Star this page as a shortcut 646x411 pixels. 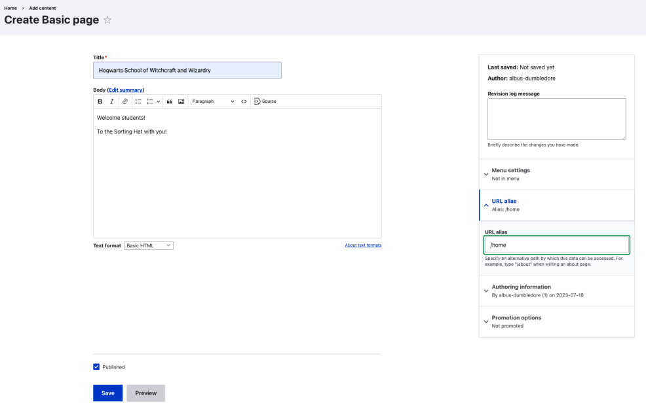pos(107,20)
